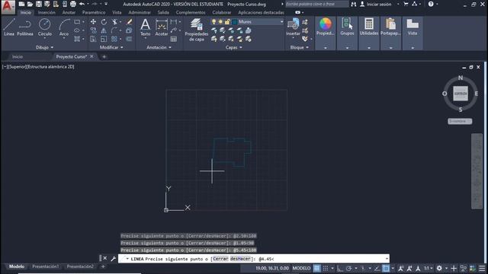Open the Muros layer dropdown
488x274 pixels.
click(281, 22)
